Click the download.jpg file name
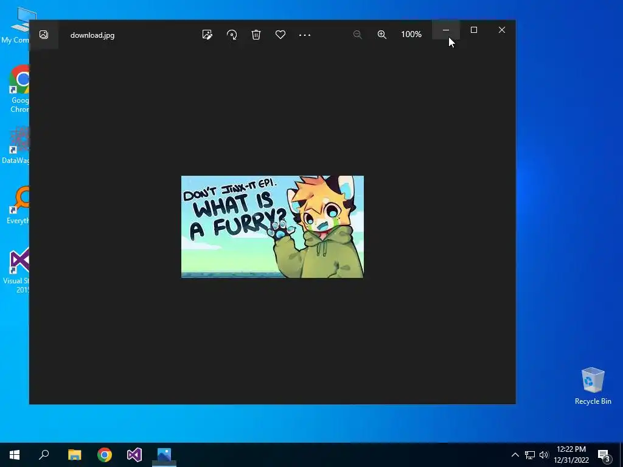The height and width of the screenshot is (467, 623). click(x=92, y=35)
